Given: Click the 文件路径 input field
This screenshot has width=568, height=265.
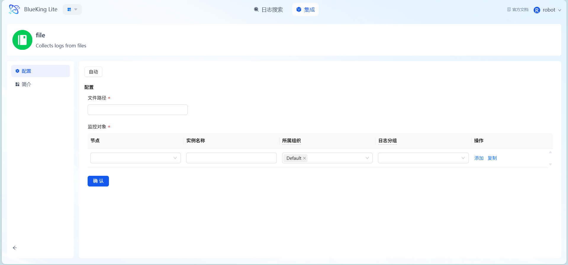Looking at the screenshot, I should 138,110.
